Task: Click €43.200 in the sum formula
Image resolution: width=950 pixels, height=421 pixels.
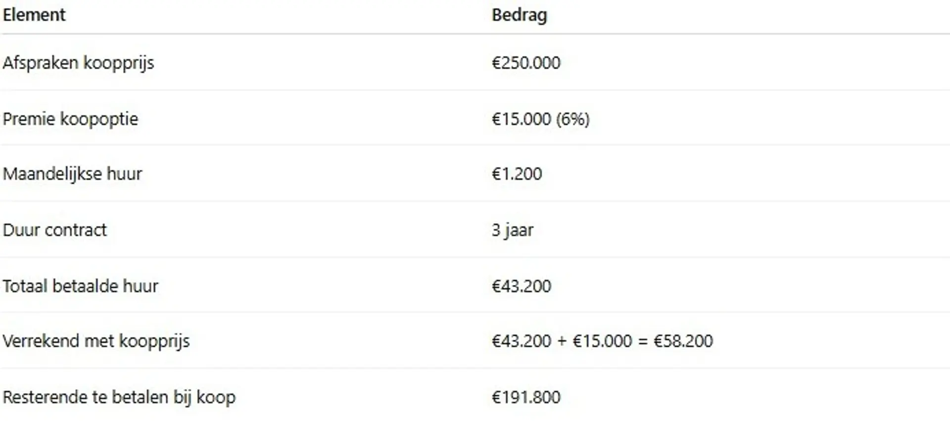Action: [521, 341]
